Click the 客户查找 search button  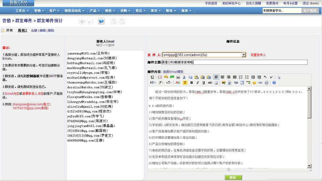[310, 10]
